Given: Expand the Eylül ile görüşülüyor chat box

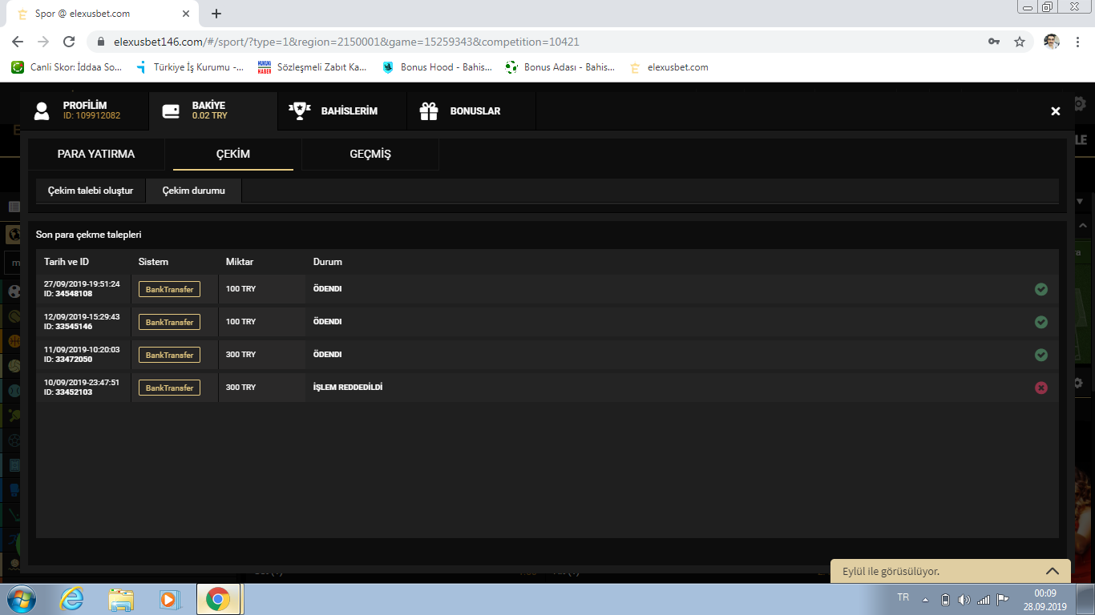Looking at the screenshot, I should coord(1053,571).
